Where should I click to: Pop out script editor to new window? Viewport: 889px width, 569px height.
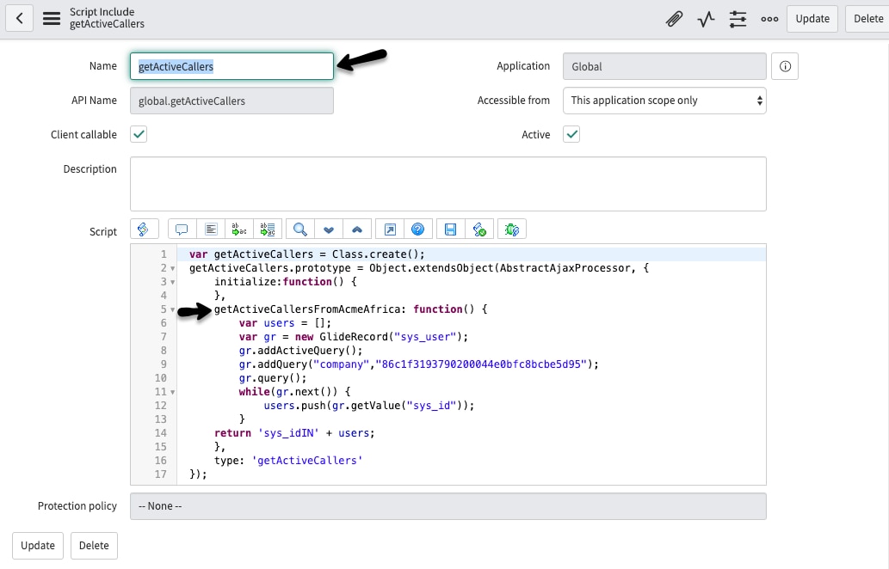point(389,229)
